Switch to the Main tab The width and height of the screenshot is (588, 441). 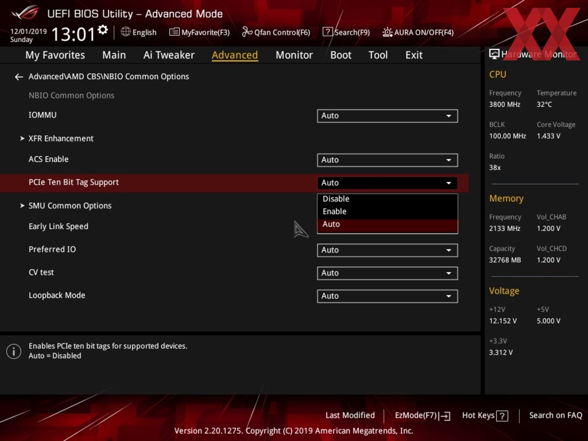(114, 55)
